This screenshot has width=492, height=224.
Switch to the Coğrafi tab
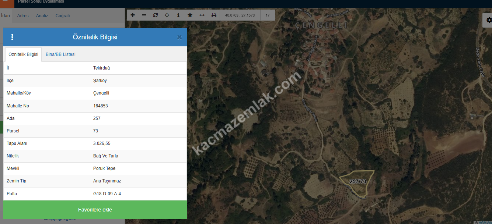(63, 16)
